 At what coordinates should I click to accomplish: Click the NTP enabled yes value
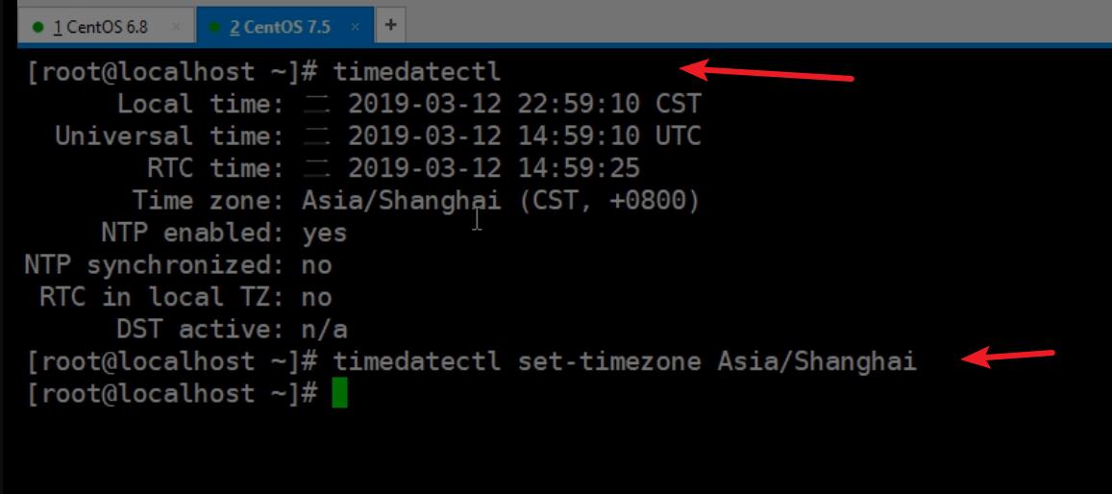pyautogui.click(x=325, y=234)
